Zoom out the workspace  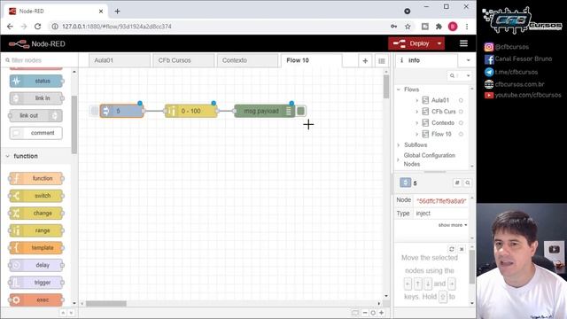tap(365, 313)
